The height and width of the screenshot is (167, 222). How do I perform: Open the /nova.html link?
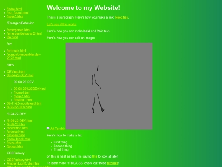click(x=14, y=143)
